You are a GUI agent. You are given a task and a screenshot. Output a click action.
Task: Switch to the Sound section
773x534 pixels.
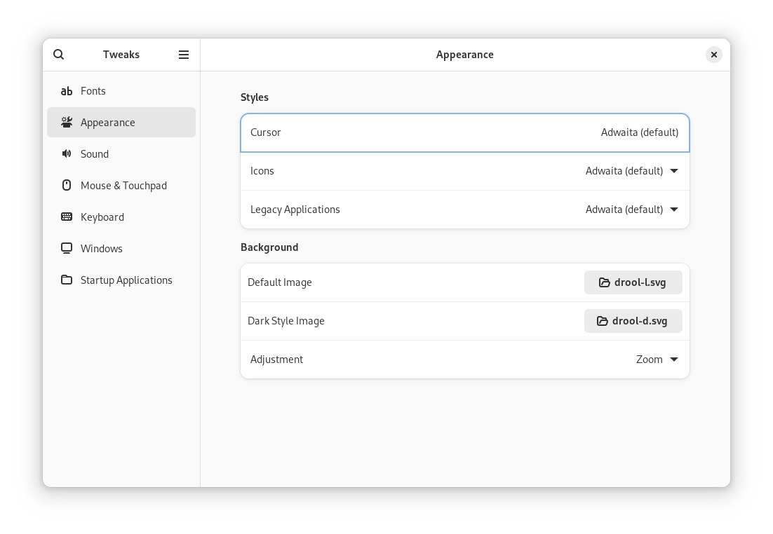[x=121, y=154]
